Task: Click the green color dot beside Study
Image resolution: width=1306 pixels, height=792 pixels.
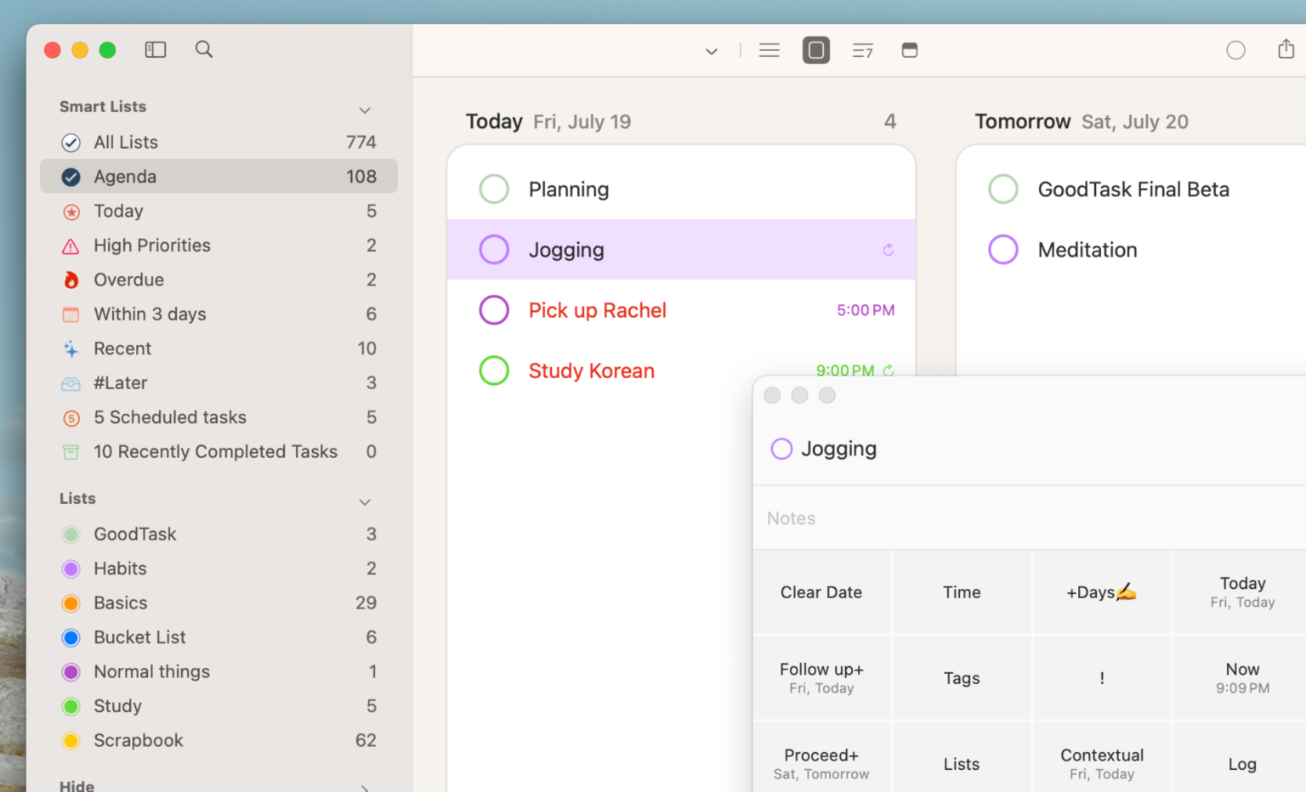Action: (71, 705)
